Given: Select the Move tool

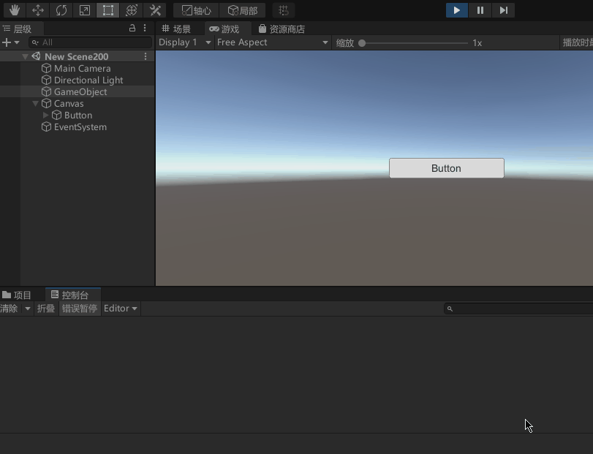Looking at the screenshot, I should 38,10.
